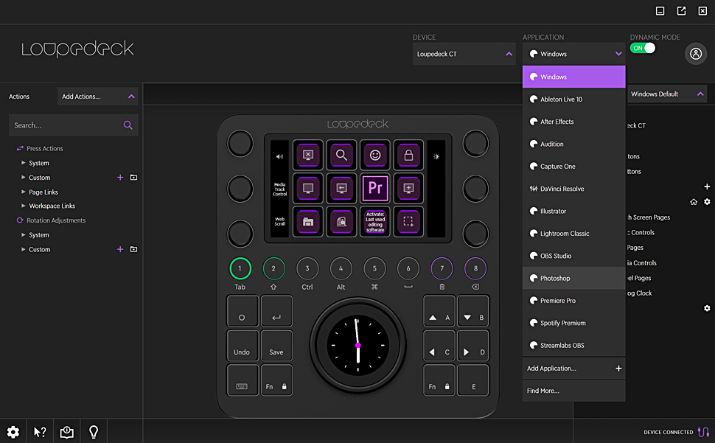Click the keyboard key on the device

coord(242,380)
